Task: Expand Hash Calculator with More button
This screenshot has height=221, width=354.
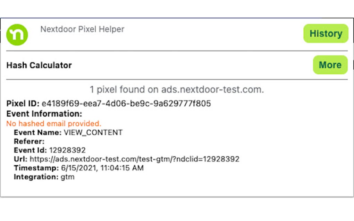Action: click(330, 65)
